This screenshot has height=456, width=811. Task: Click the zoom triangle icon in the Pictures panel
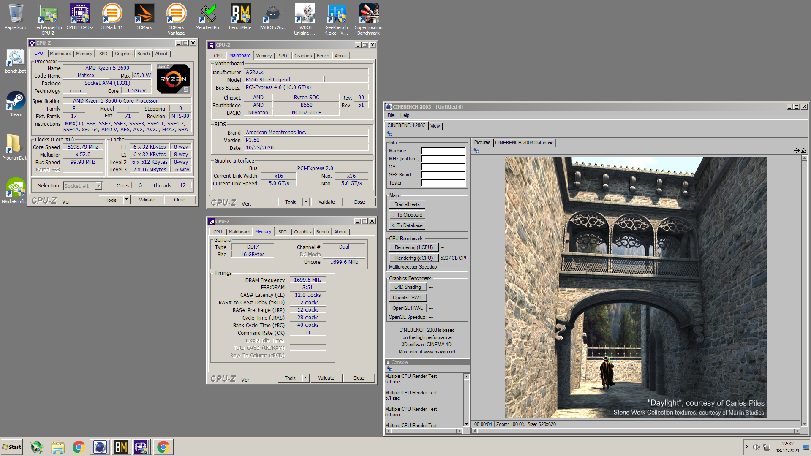804,151
